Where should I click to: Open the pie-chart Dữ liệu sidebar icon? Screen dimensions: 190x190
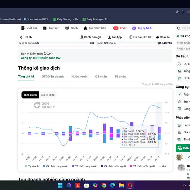(179, 64)
